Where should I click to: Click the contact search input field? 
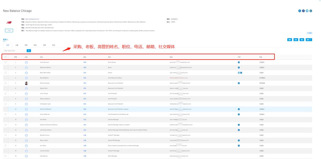pyautogui.click(x=14, y=51)
